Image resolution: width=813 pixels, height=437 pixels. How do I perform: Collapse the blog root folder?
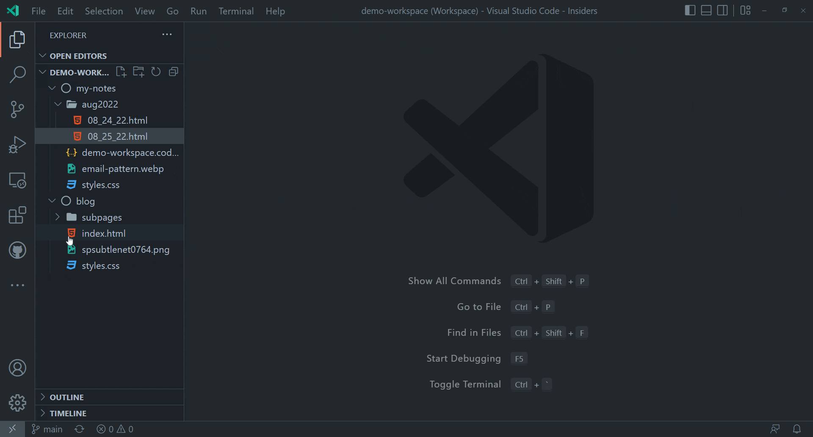pos(52,201)
